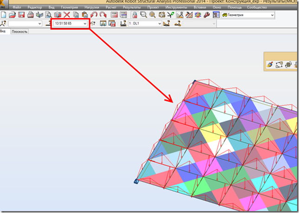Click the Paste clipboard icon
This screenshot has height=213, width=299.
[84, 15]
